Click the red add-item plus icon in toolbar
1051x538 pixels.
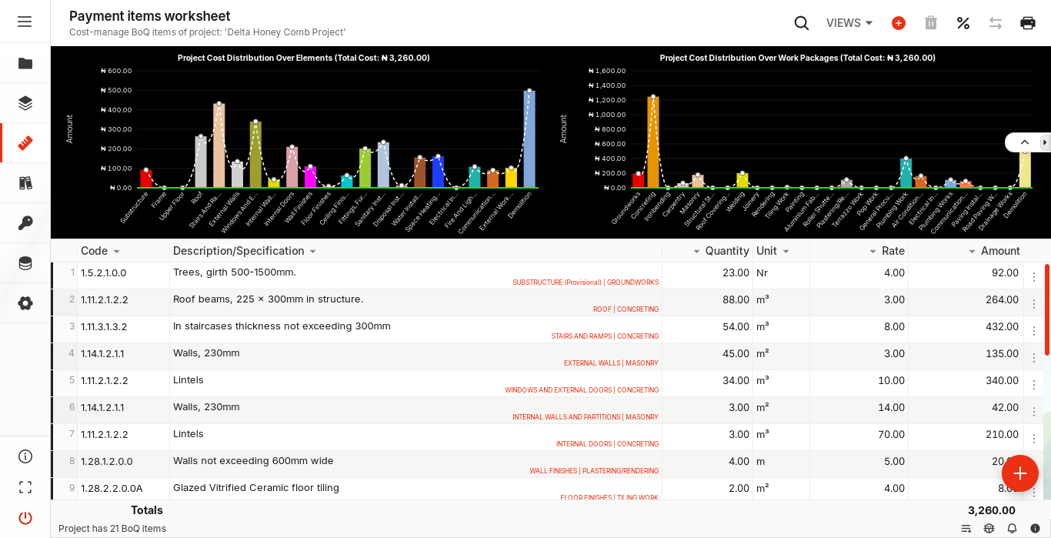(x=899, y=23)
